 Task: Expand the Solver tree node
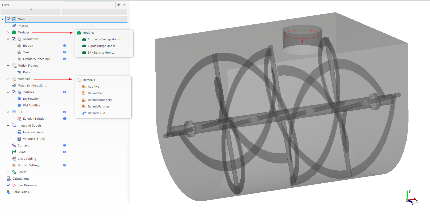[x=8, y=172]
